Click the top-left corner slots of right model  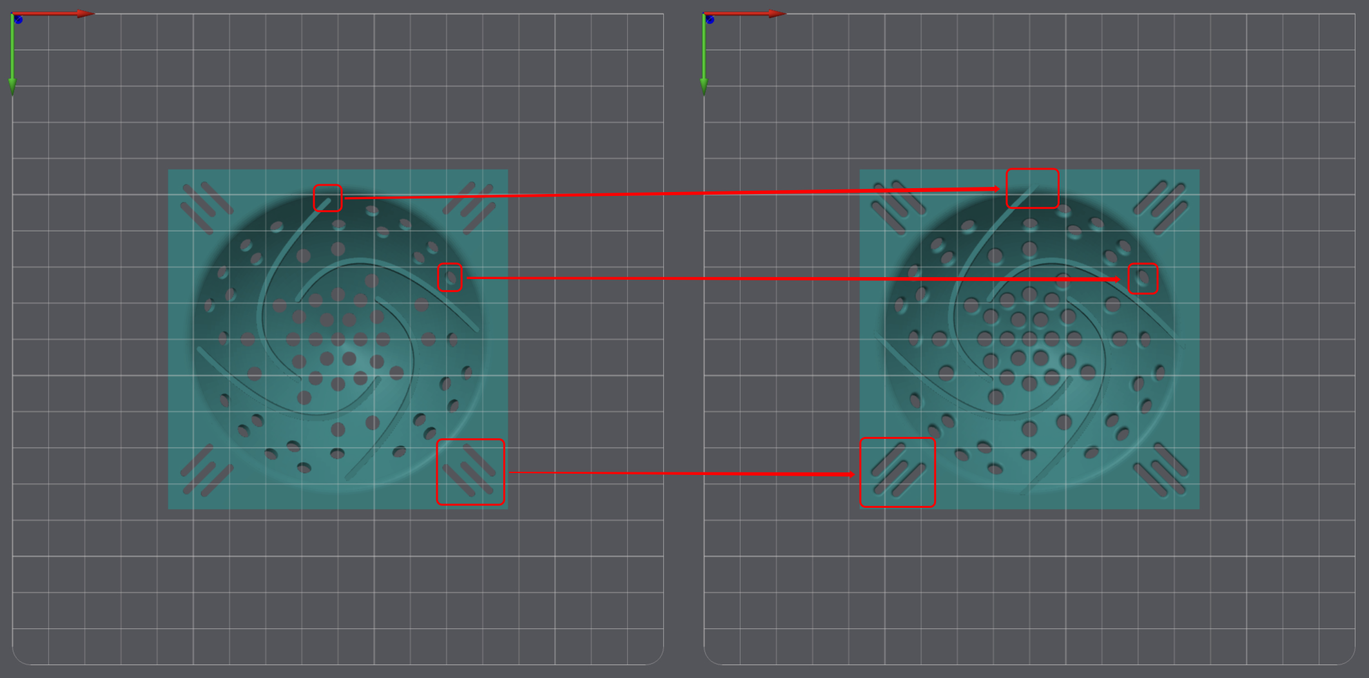[x=898, y=208]
